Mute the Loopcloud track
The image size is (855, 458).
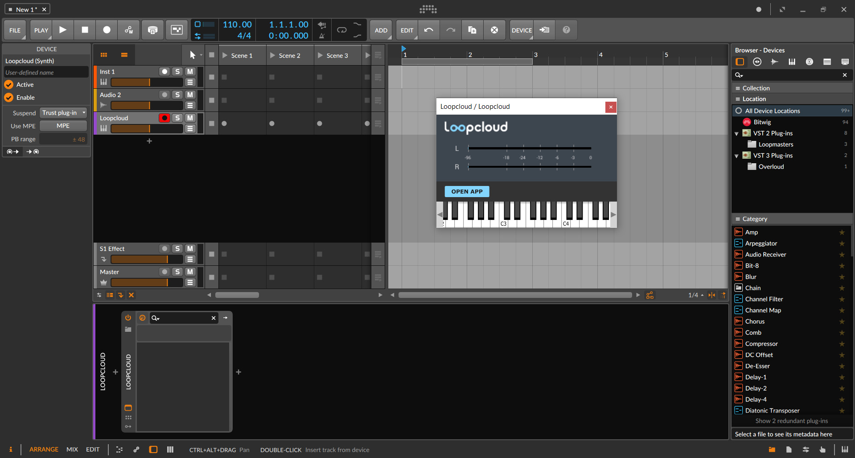pos(190,118)
